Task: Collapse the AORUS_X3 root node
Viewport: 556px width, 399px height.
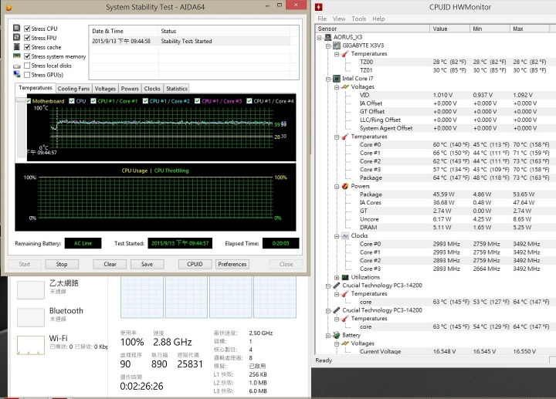Action: (320, 37)
